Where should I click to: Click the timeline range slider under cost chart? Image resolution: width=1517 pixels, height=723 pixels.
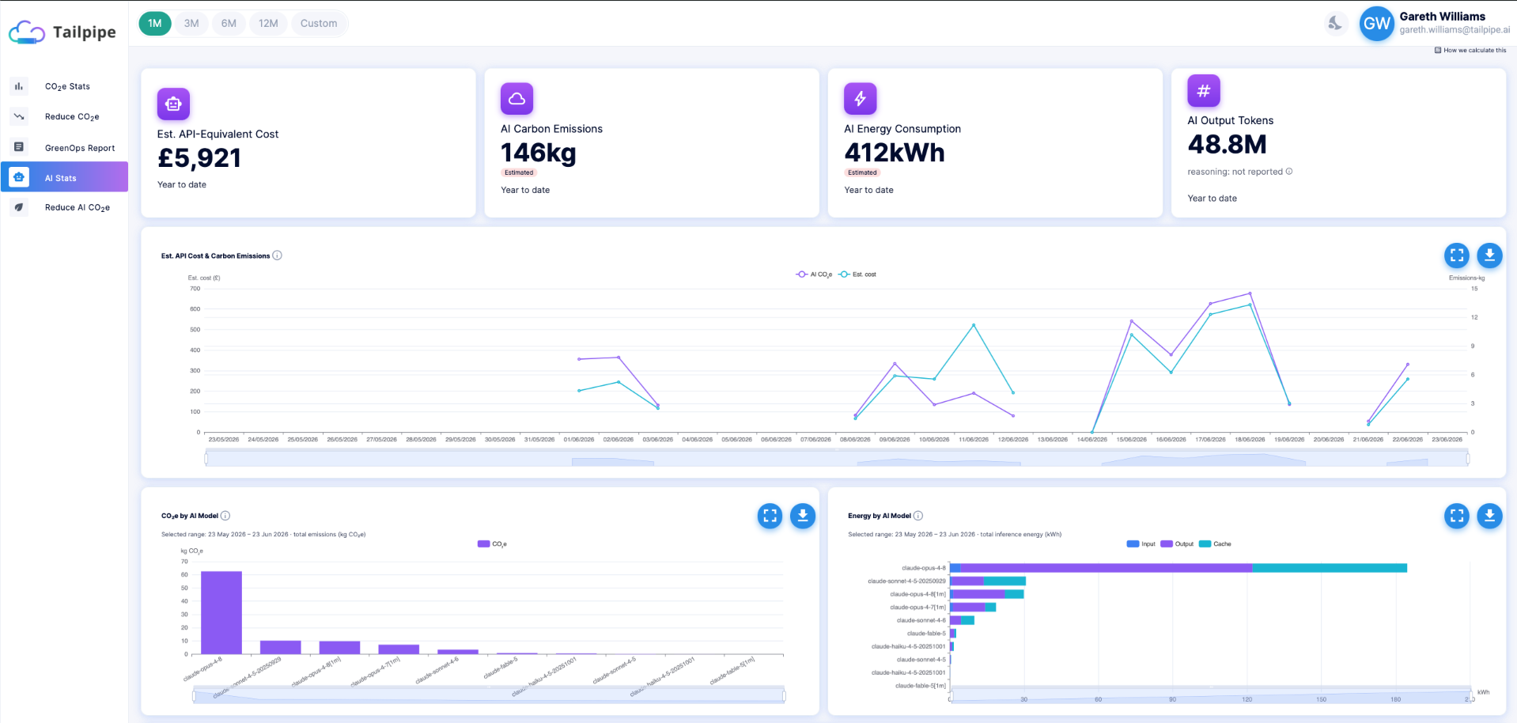coord(837,458)
